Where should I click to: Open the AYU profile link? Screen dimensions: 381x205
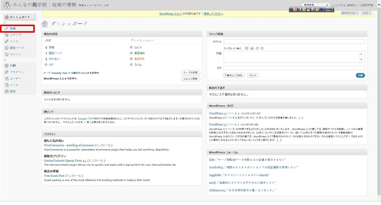pyautogui.click(x=350, y=5)
